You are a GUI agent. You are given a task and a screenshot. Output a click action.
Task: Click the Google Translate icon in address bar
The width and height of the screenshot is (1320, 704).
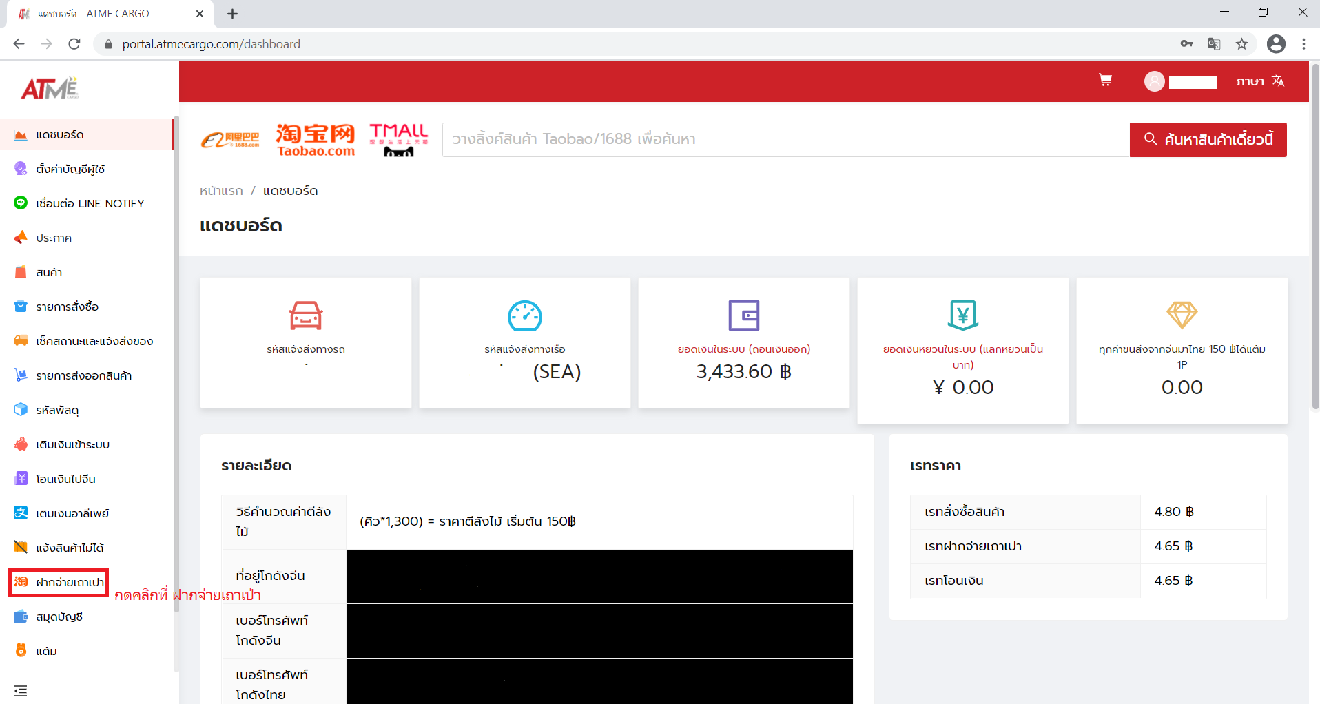1214,44
